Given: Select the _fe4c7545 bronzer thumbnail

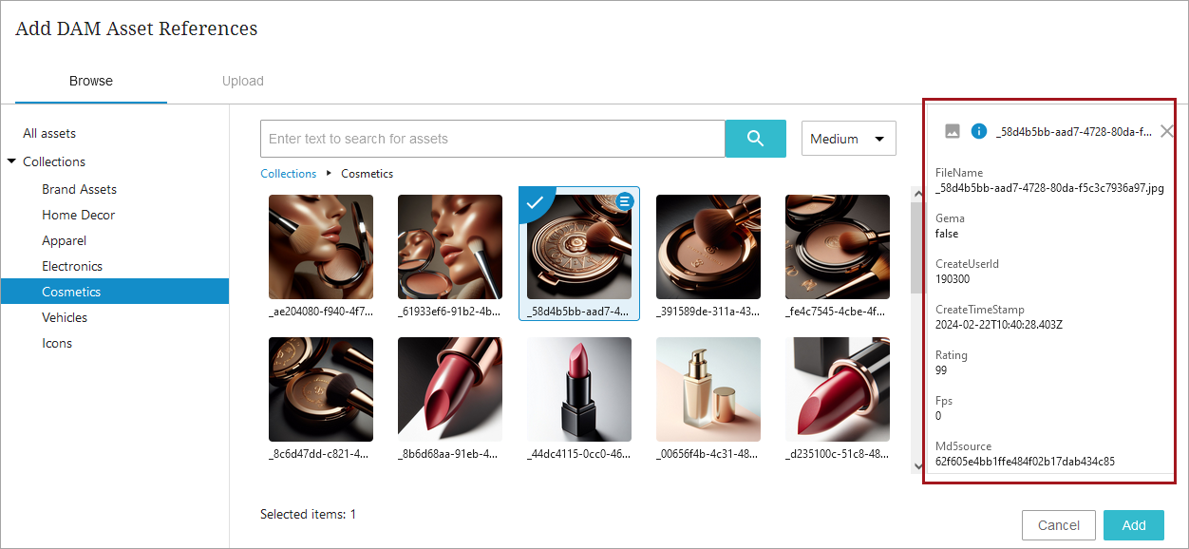Looking at the screenshot, I should click(838, 247).
